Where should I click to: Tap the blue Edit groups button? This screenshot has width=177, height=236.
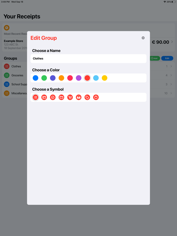167,58
